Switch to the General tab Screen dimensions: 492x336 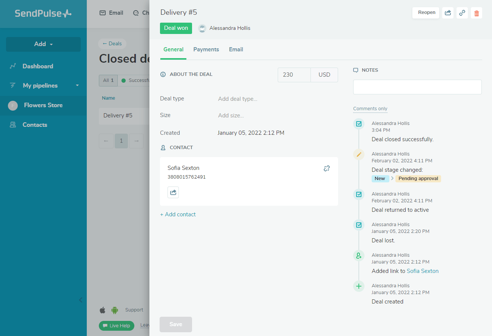174,49
